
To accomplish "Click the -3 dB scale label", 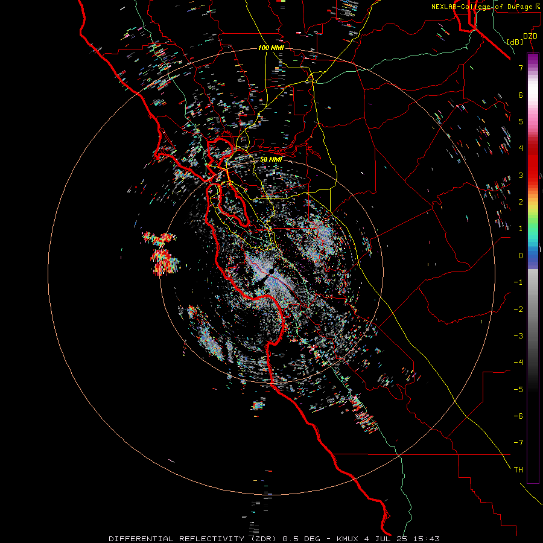I will tap(518, 336).
